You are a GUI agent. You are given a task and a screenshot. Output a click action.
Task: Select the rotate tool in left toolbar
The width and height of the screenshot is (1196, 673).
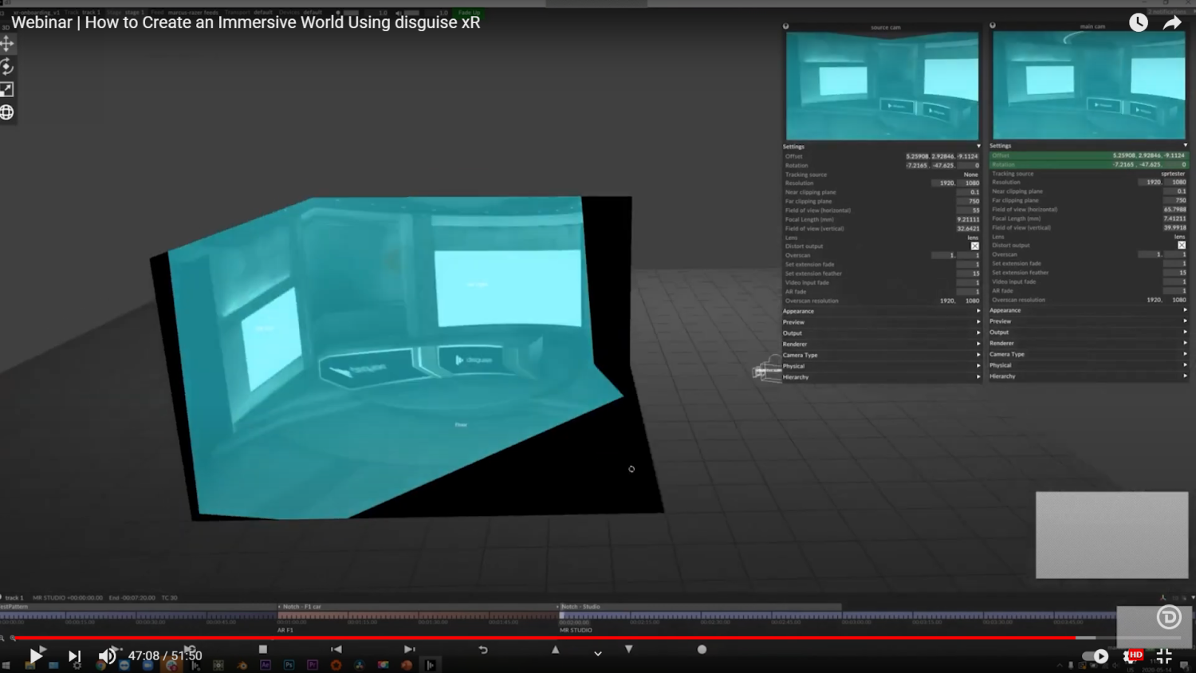pos(7,66)
